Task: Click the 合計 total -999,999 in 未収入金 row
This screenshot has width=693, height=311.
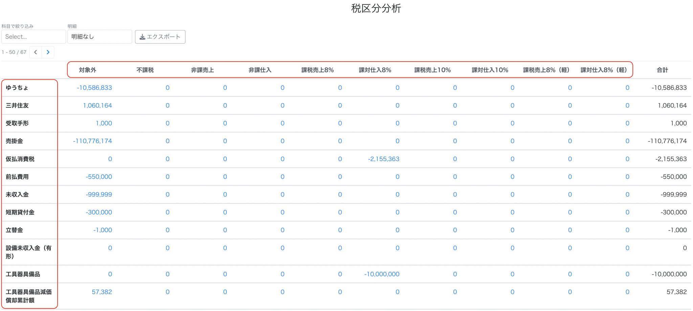Action: 674,195
